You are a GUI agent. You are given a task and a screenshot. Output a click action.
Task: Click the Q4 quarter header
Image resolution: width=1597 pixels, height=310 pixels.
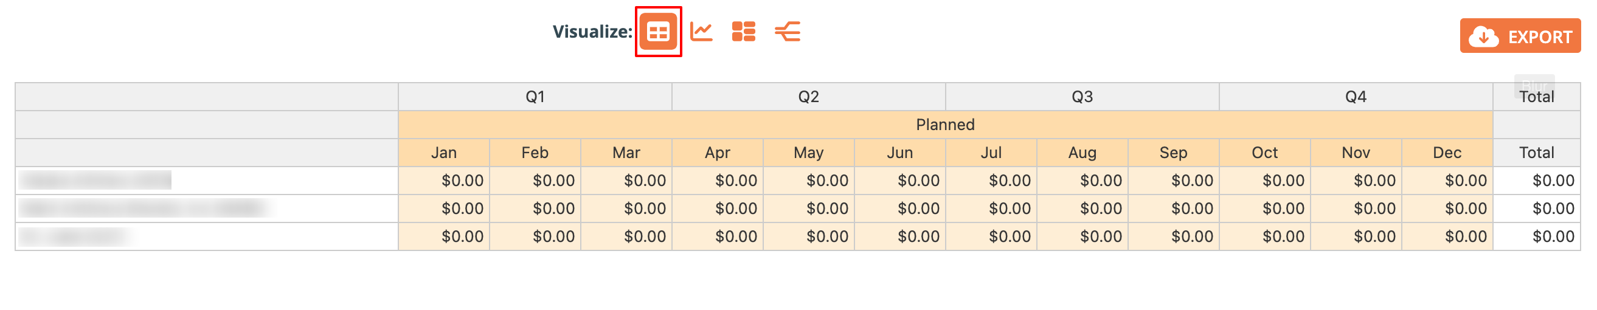1355,97
